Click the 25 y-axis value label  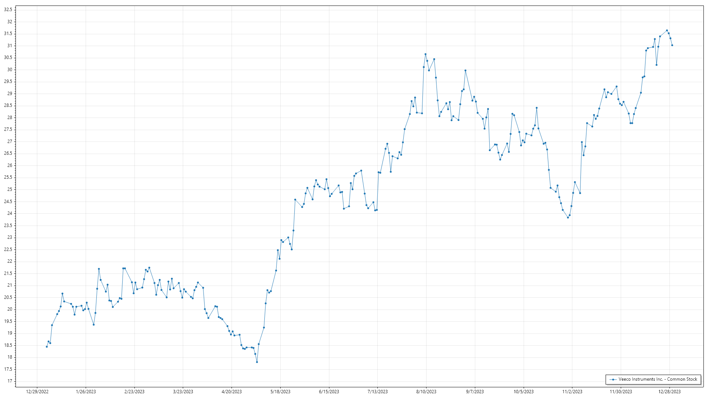point(10,189)
